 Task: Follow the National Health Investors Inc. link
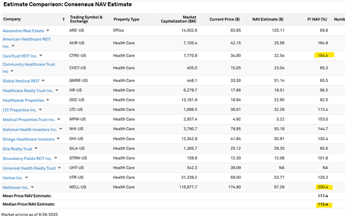(x=30, y=129)
